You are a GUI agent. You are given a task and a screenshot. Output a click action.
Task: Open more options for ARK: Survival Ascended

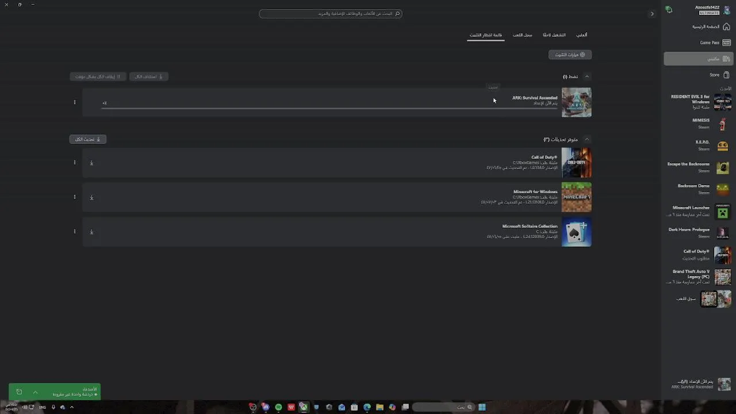pos(74,102)
